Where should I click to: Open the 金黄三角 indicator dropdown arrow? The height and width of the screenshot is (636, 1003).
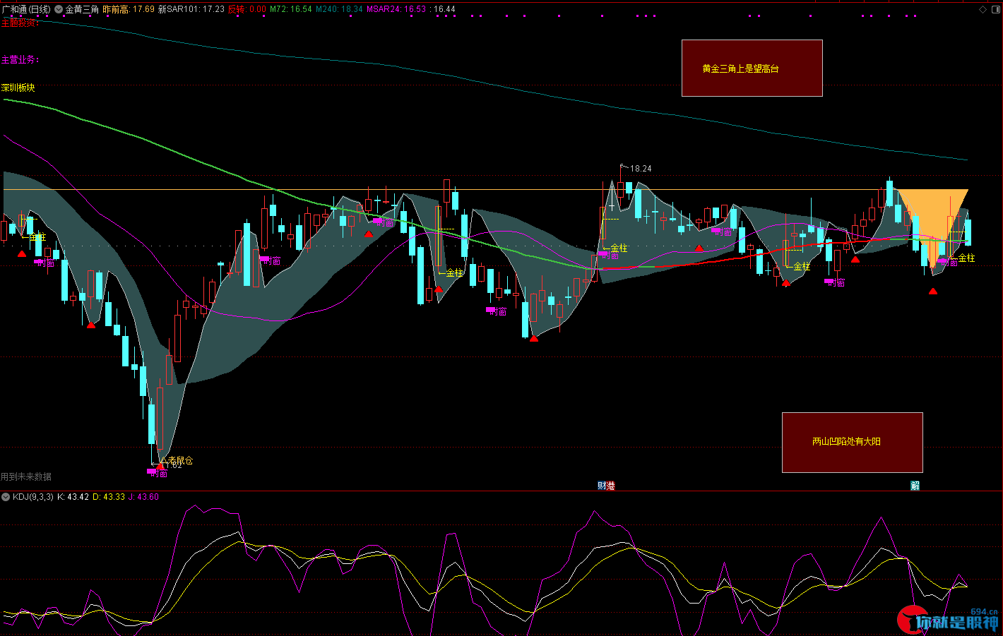pyautogui.click(x=59, y=9)
